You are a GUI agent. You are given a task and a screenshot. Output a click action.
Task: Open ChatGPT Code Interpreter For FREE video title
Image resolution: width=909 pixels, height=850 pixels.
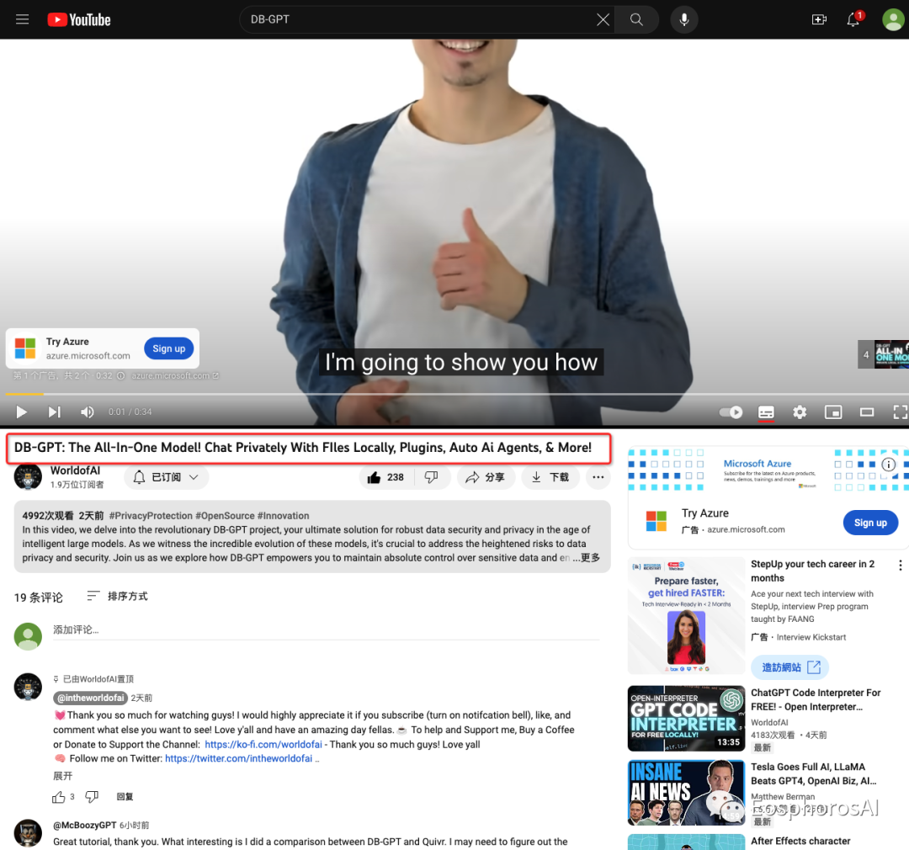[816, 700]
